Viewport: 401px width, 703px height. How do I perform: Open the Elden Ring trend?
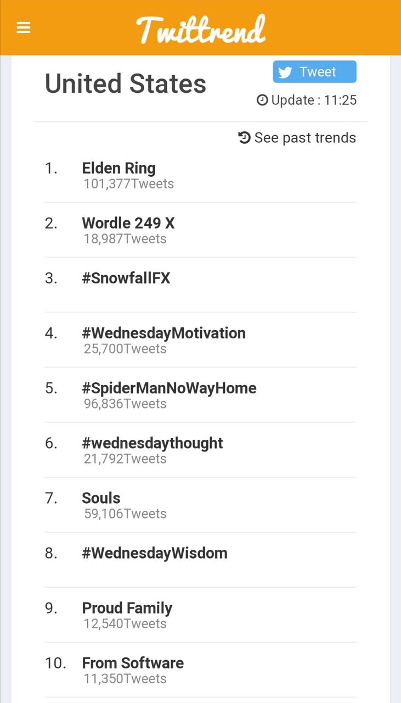pyautogui.click(x=118, y=168)
